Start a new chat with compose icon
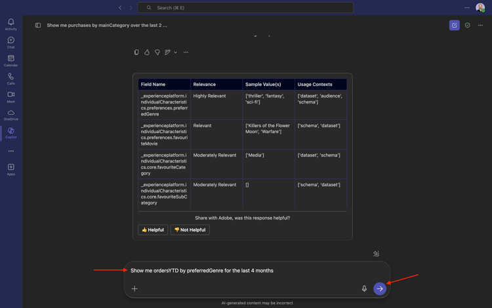The height and width of the screenshot is (308, 492). (x=455, y=25)
